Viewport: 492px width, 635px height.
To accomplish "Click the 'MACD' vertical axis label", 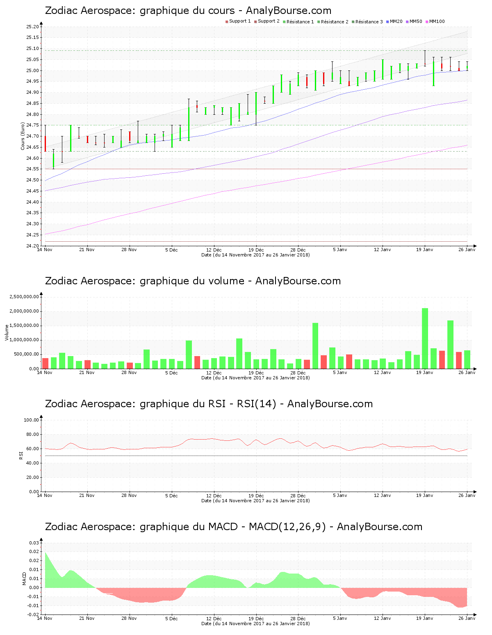I will pyautogui.click(x=24, y=578).
